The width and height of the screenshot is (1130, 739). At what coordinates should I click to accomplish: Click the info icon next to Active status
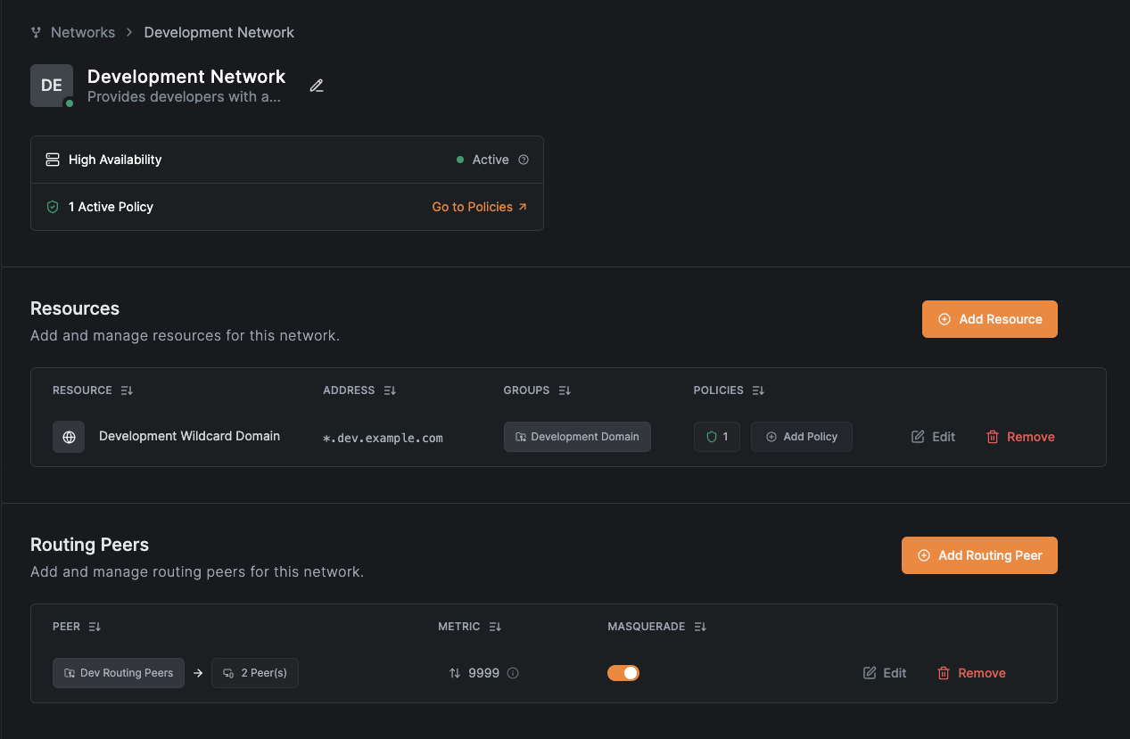pyautogui.click(x=524, y=159)
